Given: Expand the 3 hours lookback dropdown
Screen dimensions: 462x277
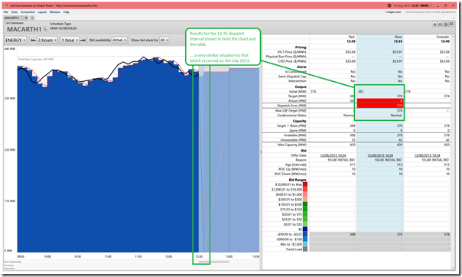Looking at the screenshot, I should coord(47,40).
